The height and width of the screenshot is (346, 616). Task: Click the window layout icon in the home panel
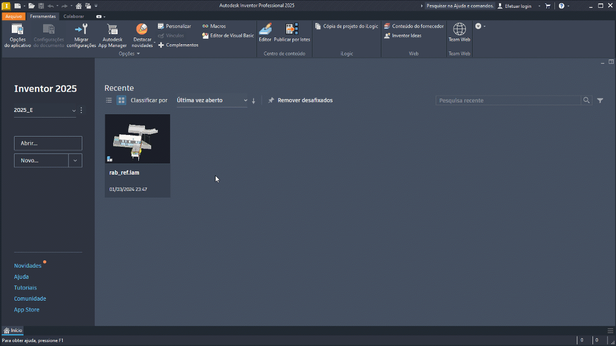[611, 62]
